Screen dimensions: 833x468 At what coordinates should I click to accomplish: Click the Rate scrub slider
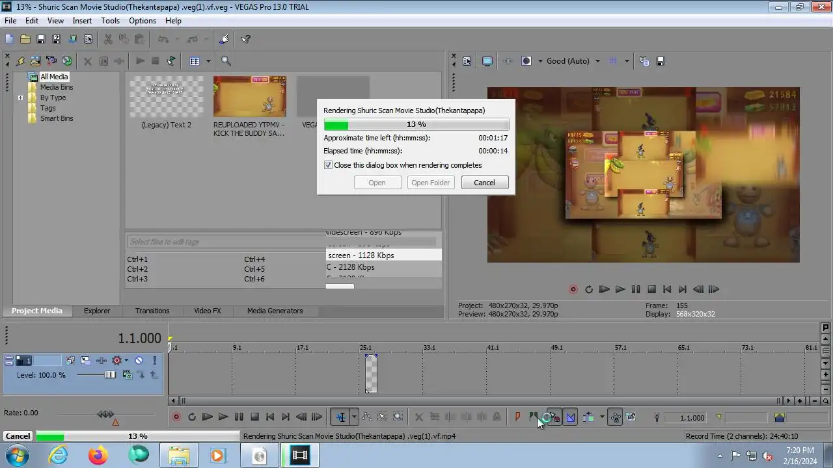pyautogui.click(x=105, y=414)
